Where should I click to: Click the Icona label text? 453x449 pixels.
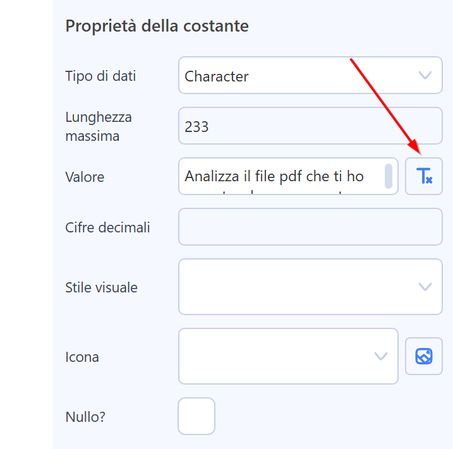coord(82,357)
